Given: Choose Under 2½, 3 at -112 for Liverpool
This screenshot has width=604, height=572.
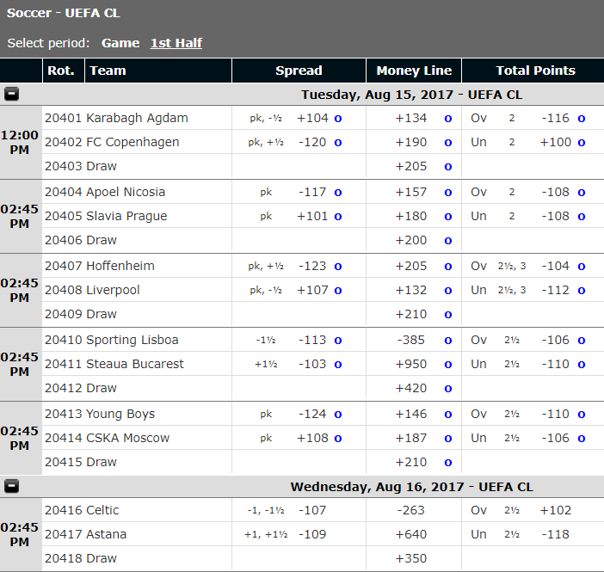Looking at the screenshot, I should pyautogui.click(x=582, y=291).
